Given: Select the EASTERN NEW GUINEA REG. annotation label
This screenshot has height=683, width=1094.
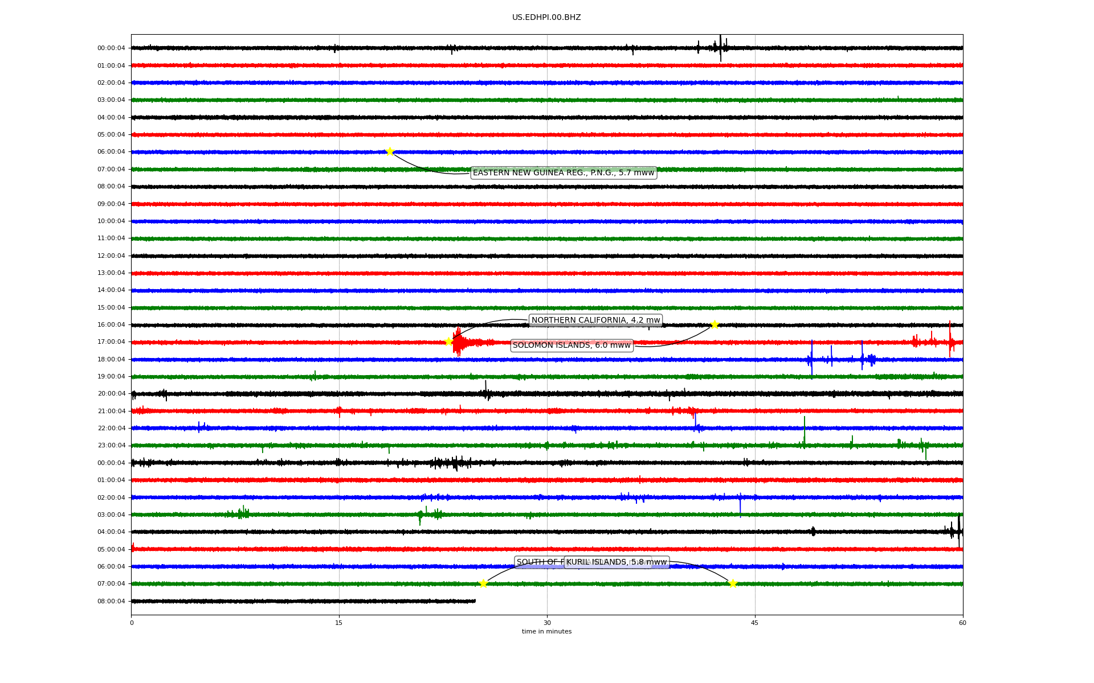Looking at the screenshot, I should [x=563, y=172].
